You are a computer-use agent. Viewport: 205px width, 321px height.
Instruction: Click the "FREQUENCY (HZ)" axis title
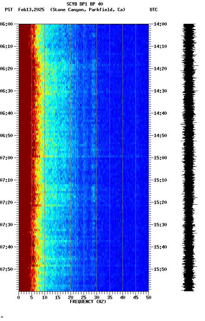click(x=88, y=302)
